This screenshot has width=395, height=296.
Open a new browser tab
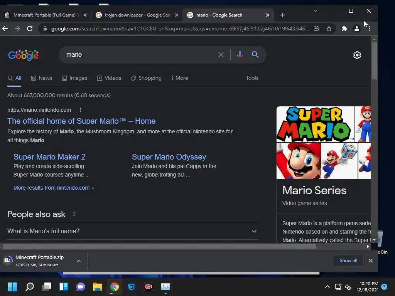point(282,15)
